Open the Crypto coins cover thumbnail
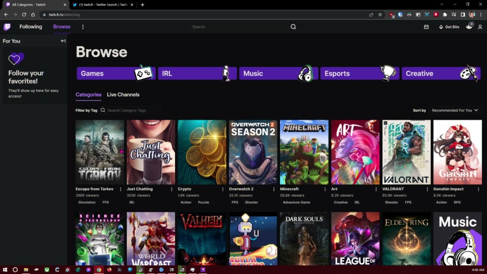 pos(202,152)
